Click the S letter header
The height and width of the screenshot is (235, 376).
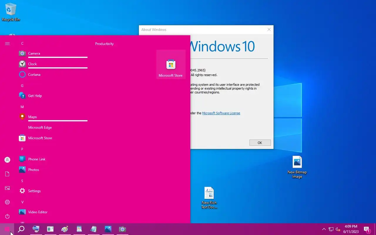[22, 181]
